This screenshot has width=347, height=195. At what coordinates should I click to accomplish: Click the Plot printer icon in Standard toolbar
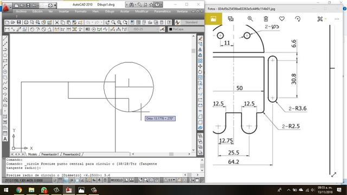(x=26, y=22)
